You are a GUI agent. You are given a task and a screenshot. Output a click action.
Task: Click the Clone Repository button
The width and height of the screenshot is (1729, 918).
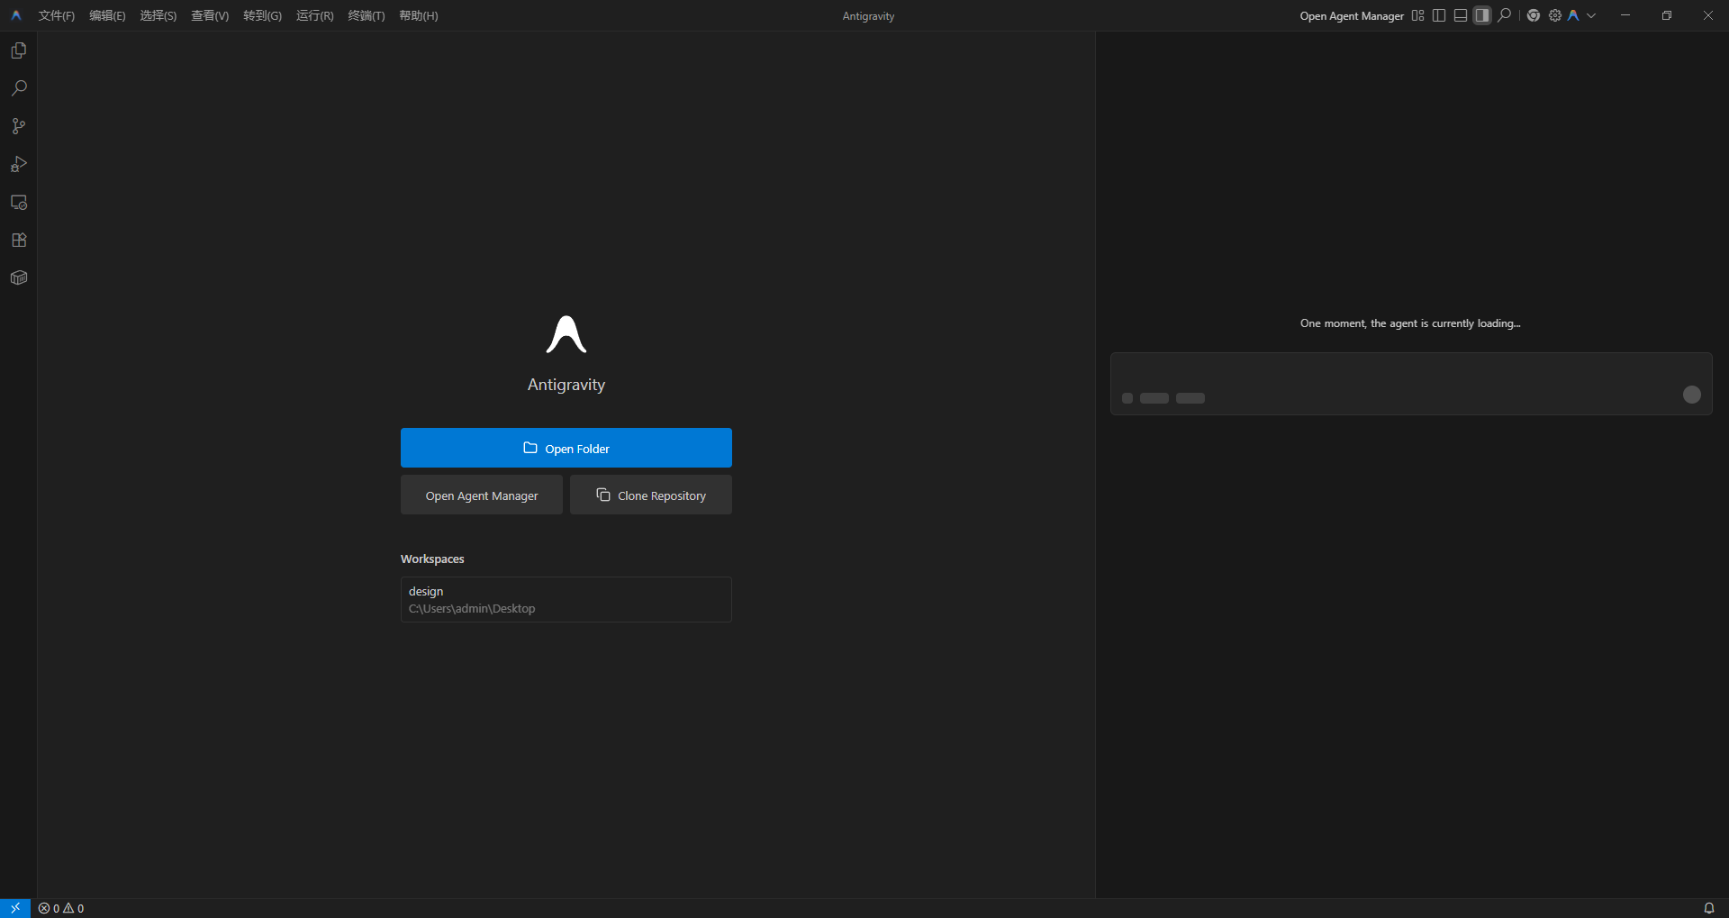[x=651, y=495]
